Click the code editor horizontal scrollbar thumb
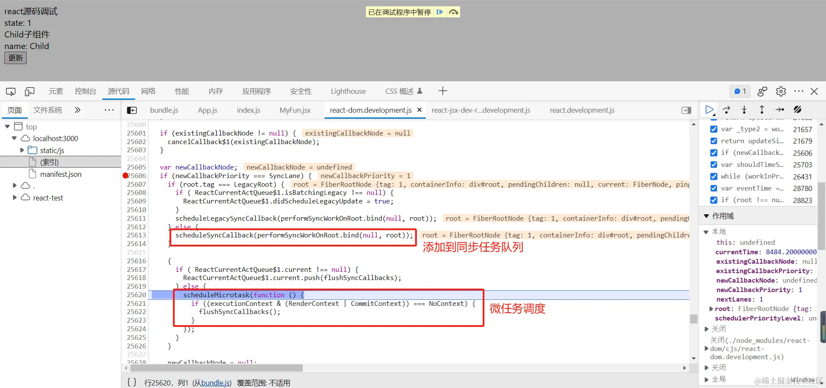Screen dimensions: 826x388 (216, 368)
